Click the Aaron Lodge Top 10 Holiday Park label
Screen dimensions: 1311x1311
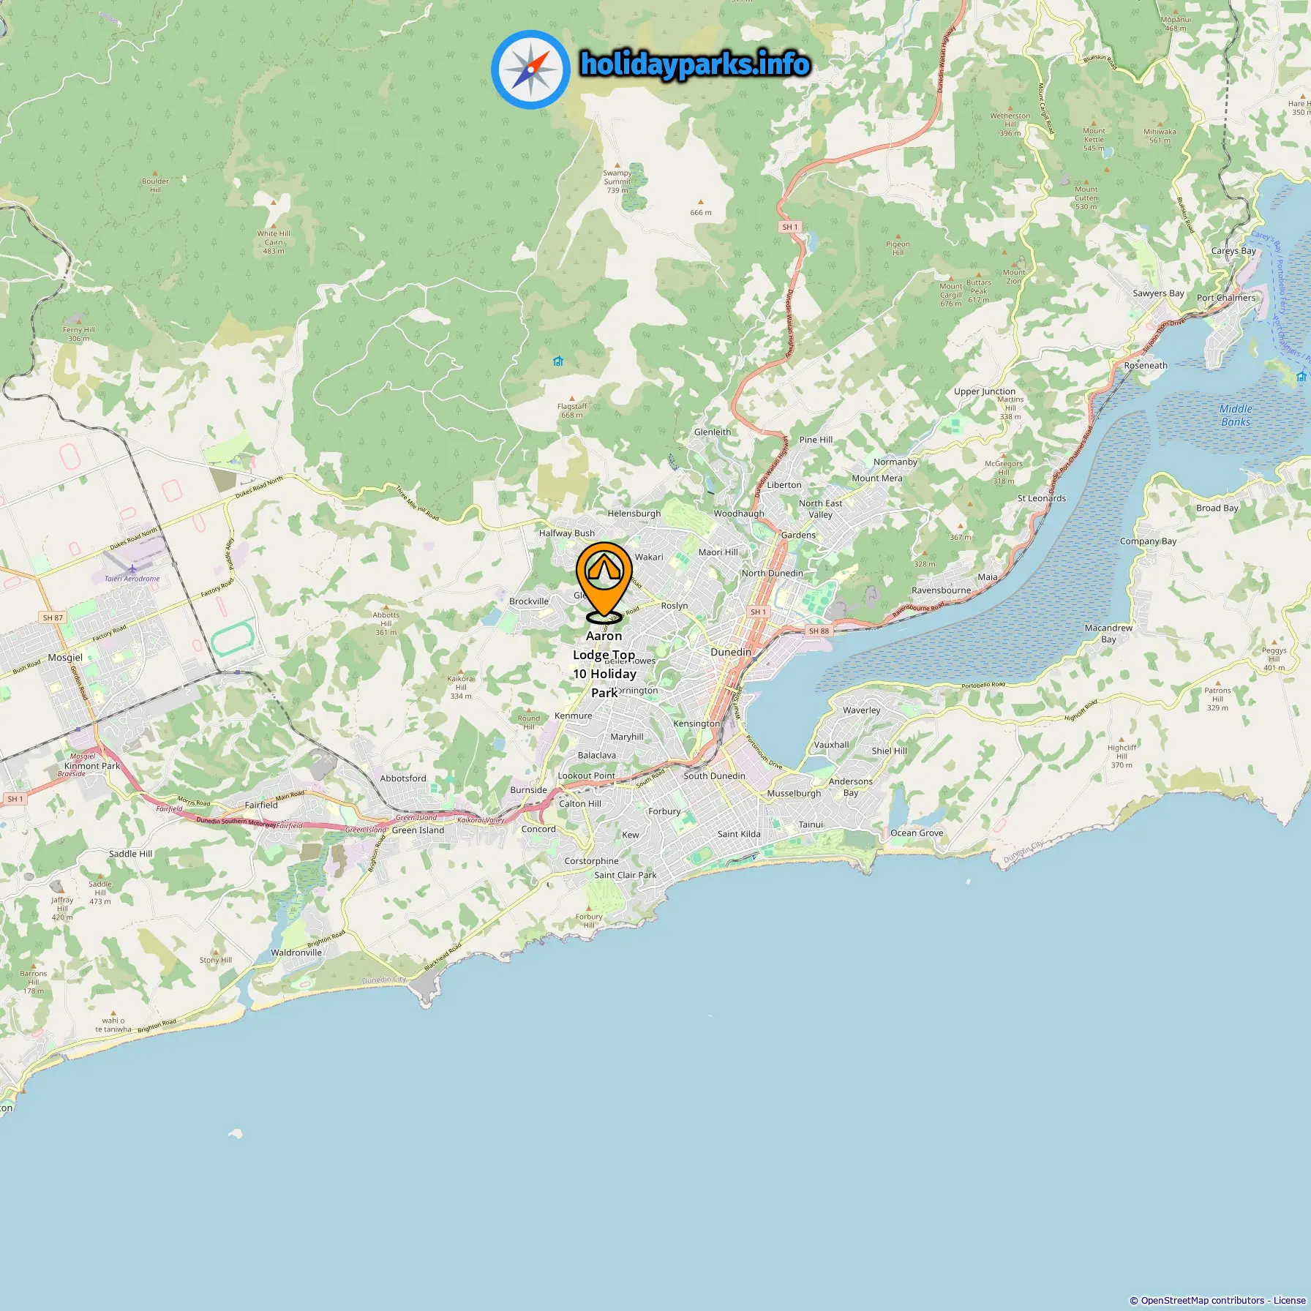604,664
